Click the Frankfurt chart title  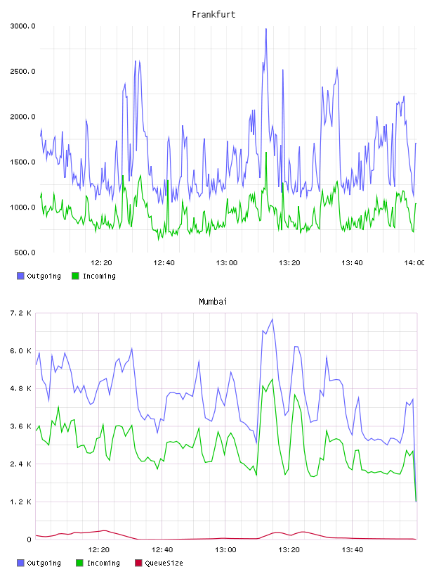(x=213, y=15)
